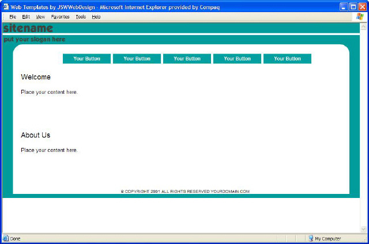Expand the View menu
Screen dimensions: 369x244
tap(40, 17)
